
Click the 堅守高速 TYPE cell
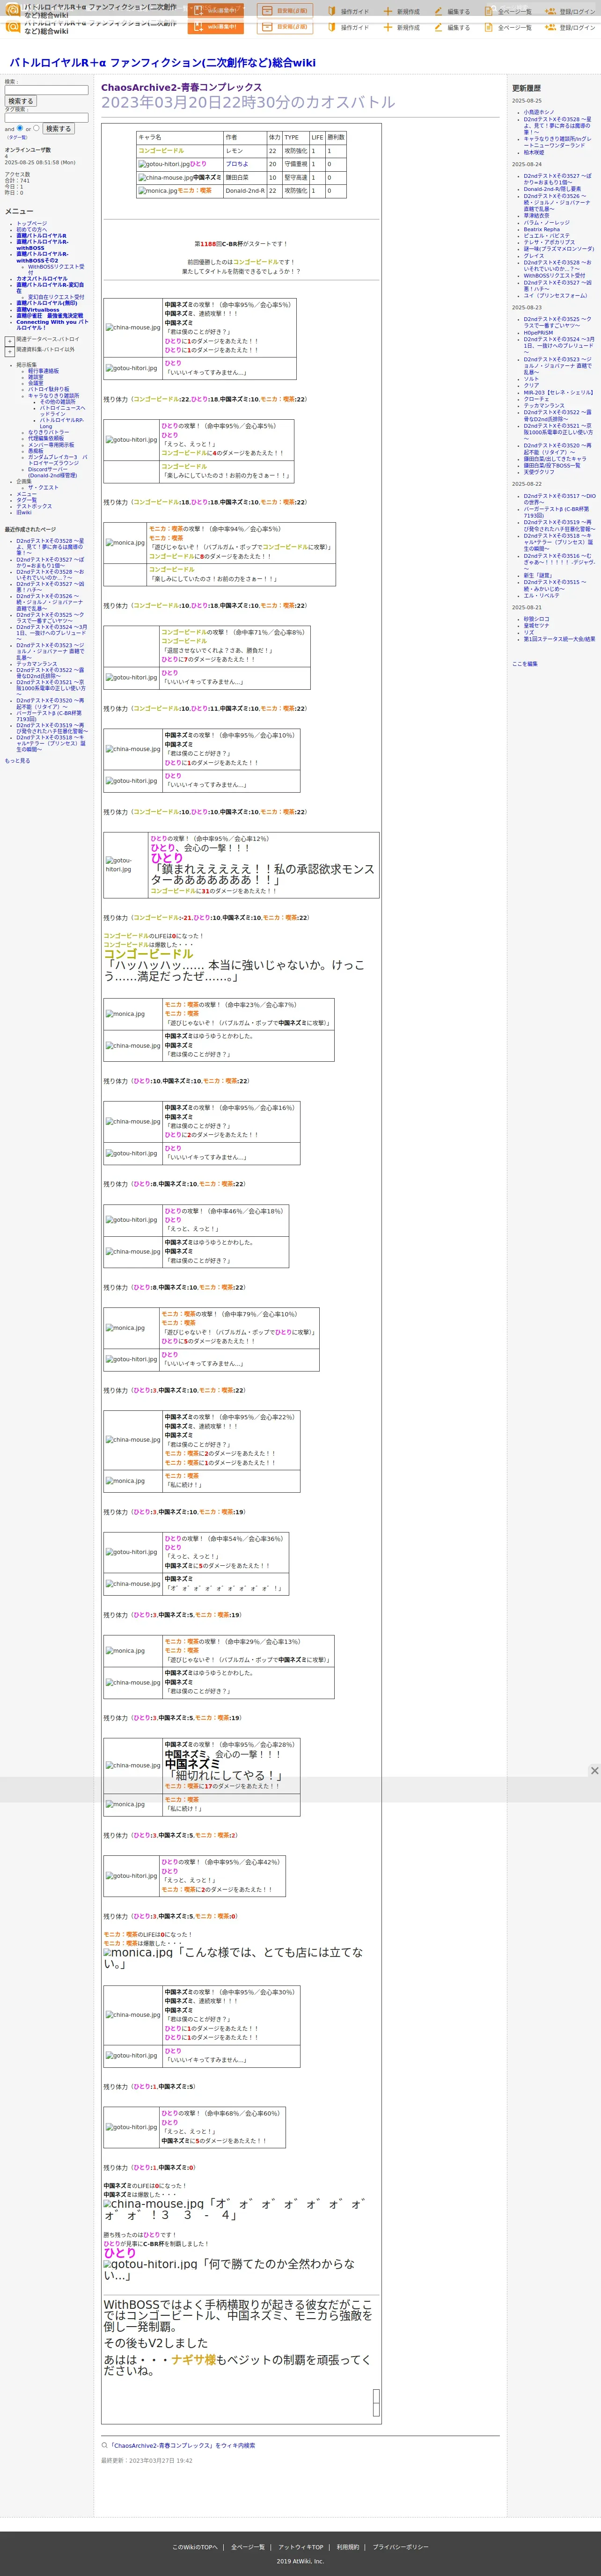click(295, 178)
